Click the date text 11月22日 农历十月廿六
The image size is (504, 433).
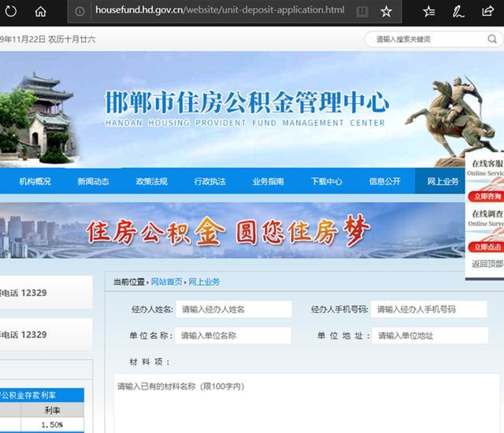pos(47,39)
